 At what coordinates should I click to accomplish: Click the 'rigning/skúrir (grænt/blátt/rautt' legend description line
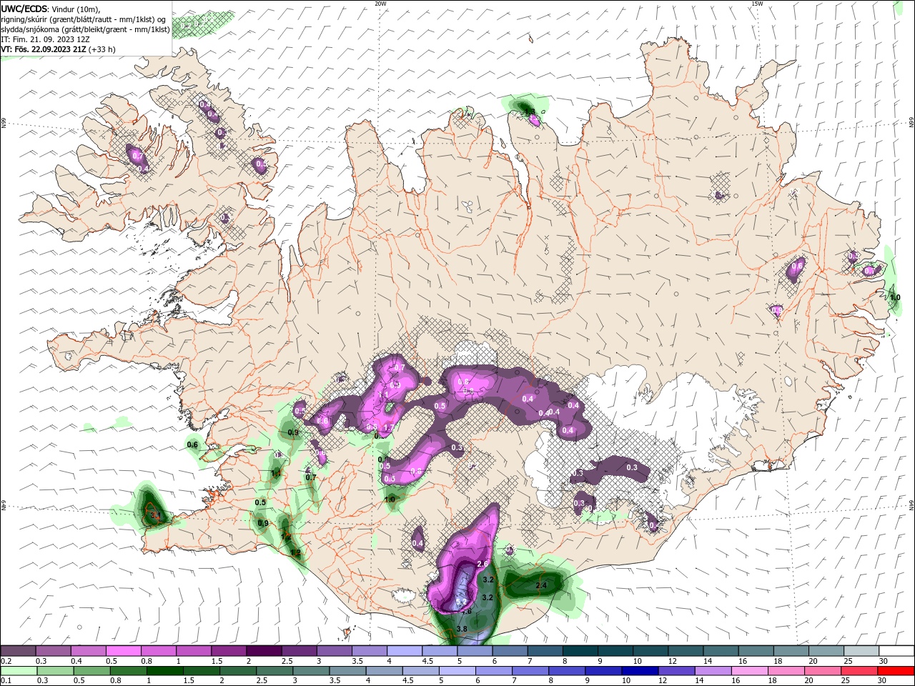pyautogui.click(x=84, y=19)
